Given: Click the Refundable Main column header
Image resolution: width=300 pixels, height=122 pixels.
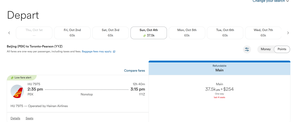Looking at the screenshot, I should coord(219,68).
